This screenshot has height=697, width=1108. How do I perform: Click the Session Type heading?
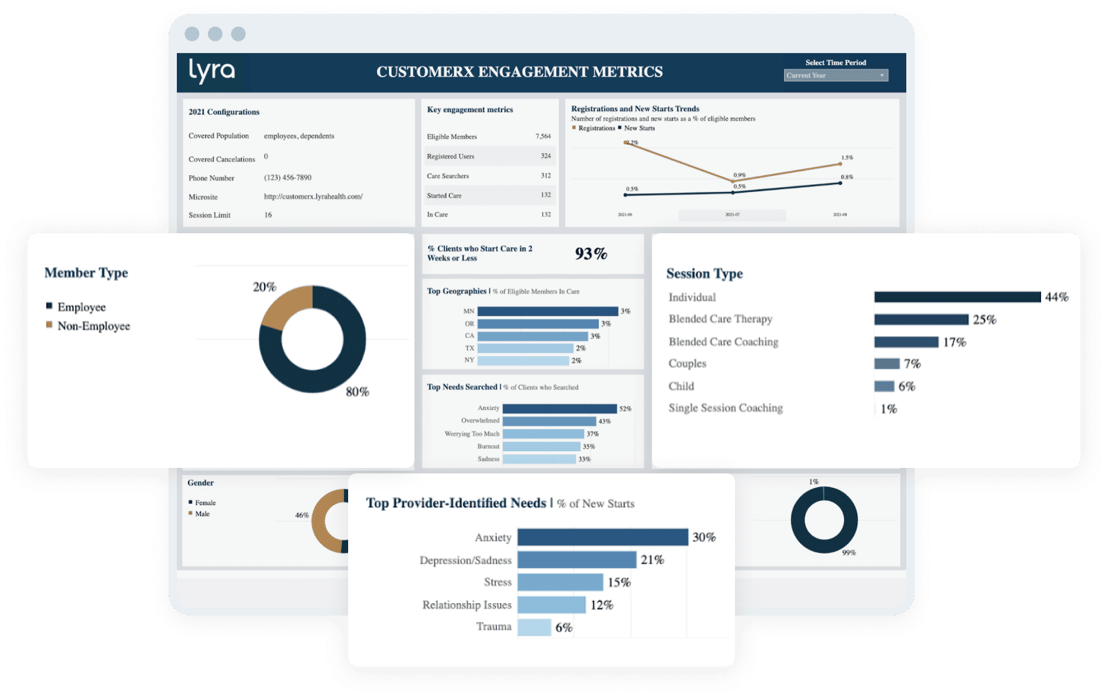(705, 273)
